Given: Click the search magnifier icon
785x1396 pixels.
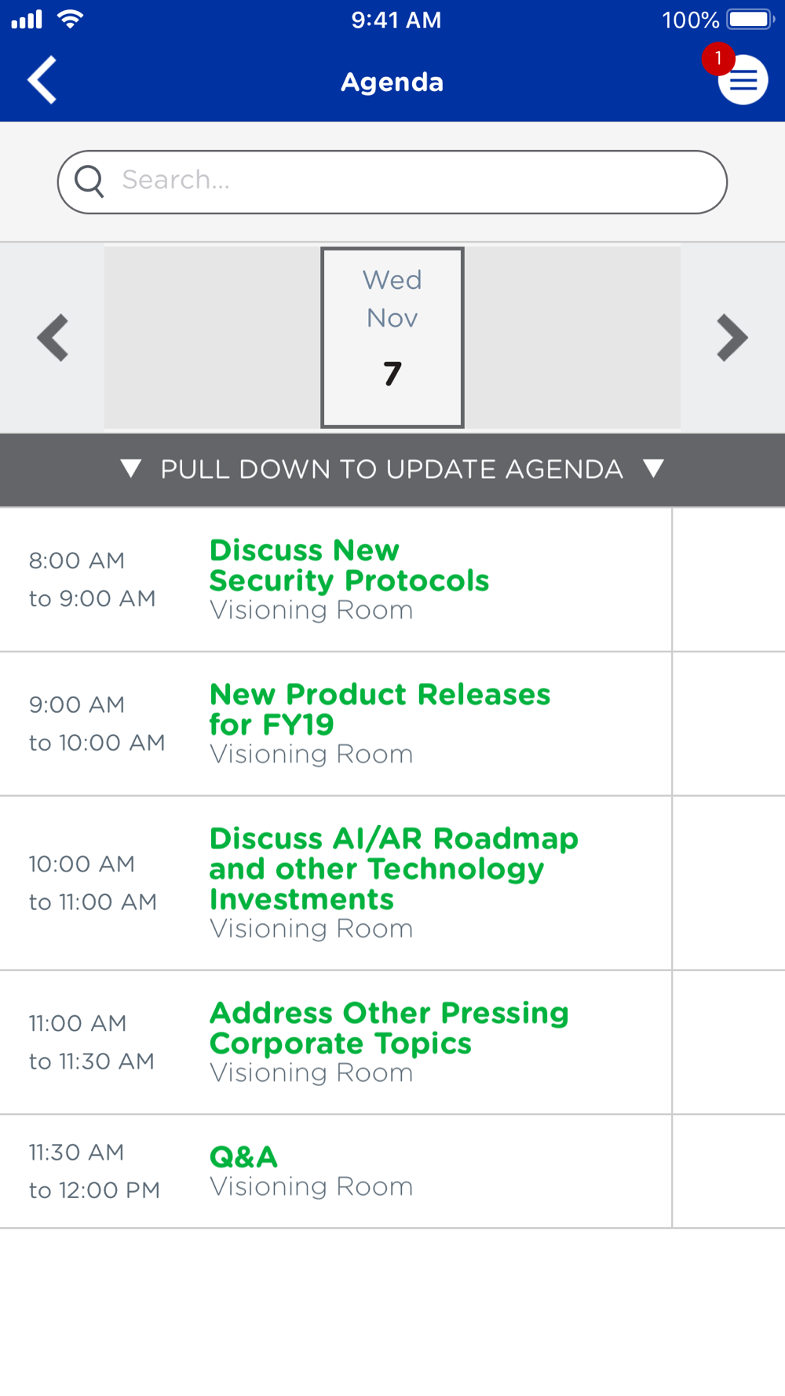Looking at the screenshot, I should click(89, 181).
